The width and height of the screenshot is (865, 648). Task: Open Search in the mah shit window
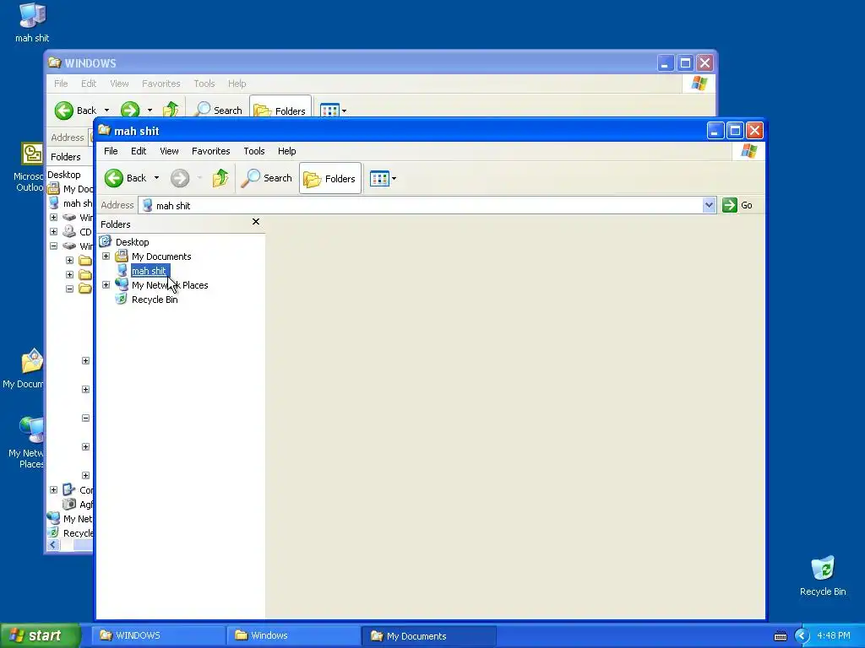(x=266, y=178)
